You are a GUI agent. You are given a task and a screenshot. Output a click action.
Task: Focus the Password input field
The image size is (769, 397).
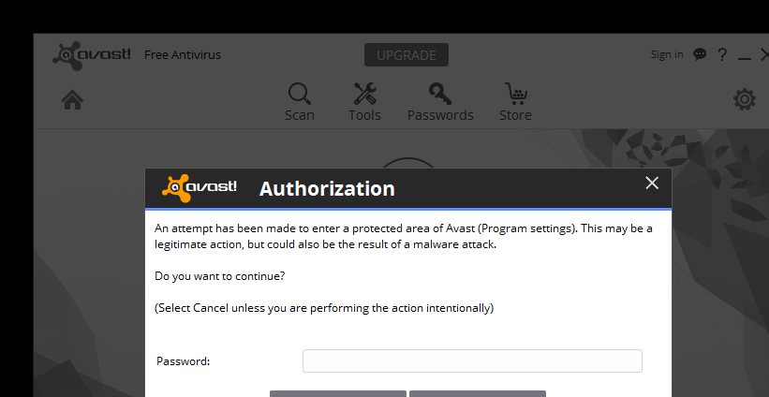pyautogui.click(x=472, y=360)
